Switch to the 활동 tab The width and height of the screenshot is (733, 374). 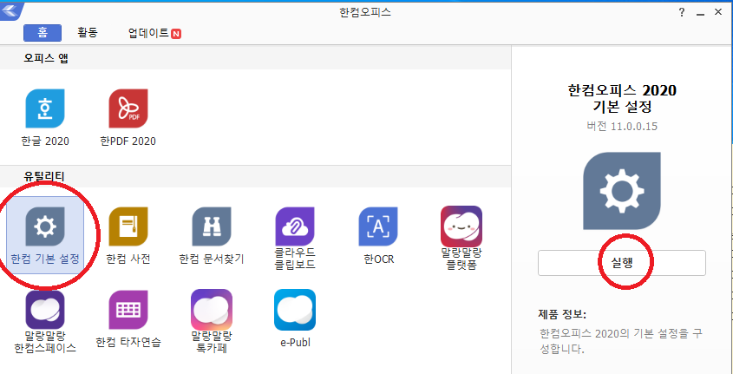[88, 33]
